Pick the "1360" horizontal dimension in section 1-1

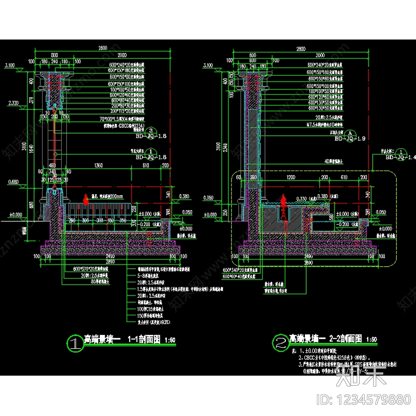[99, 166]
